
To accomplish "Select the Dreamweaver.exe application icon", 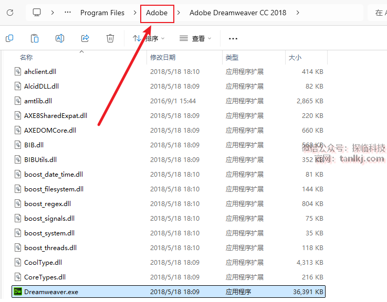I will pos(17,292).
